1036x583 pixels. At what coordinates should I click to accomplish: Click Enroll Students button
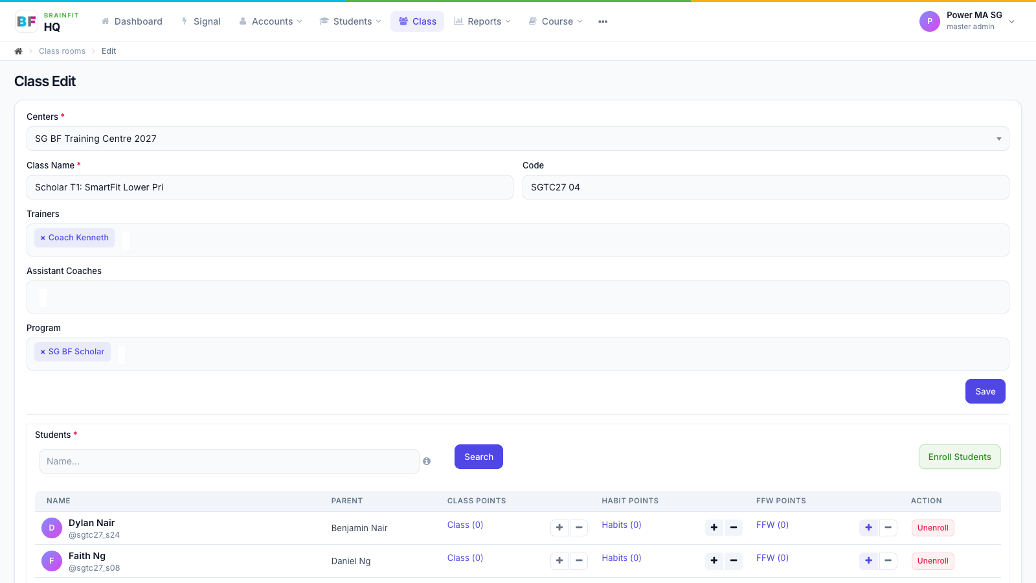[x=960, y=457]
